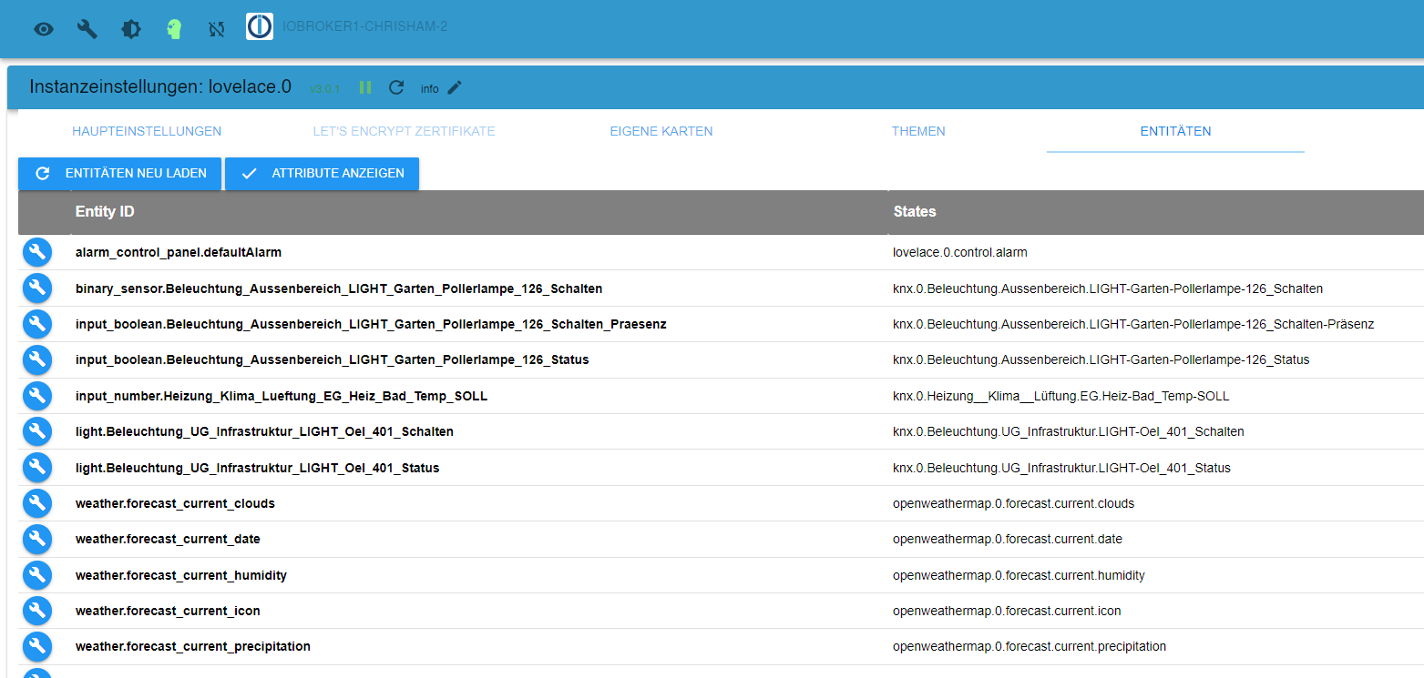The image size is (1424, 678).
Task: Select weather.forecast_current_date entity text
Action: click(x=168, y=539)
